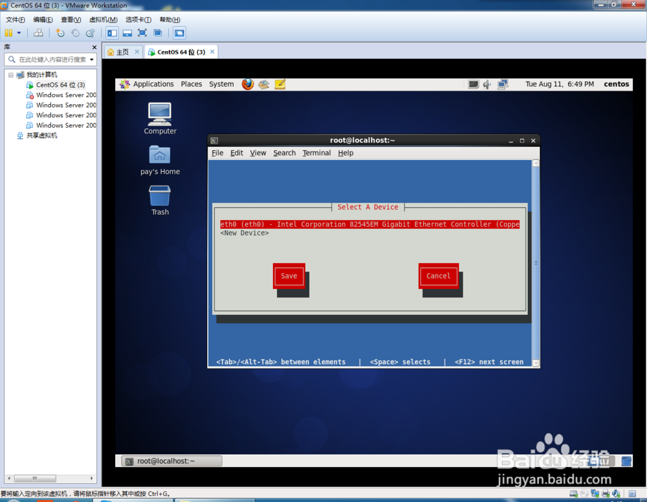This screenshot has width=647, height=502.
Task: Click the Cancel button
Action: [438, 276]
